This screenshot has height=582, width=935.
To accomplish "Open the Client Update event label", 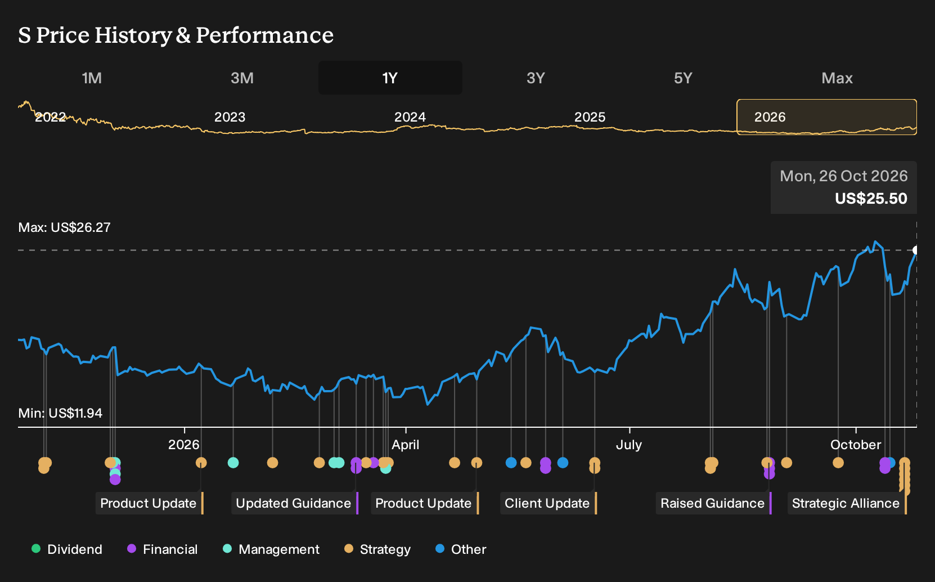I will point(548,503).
